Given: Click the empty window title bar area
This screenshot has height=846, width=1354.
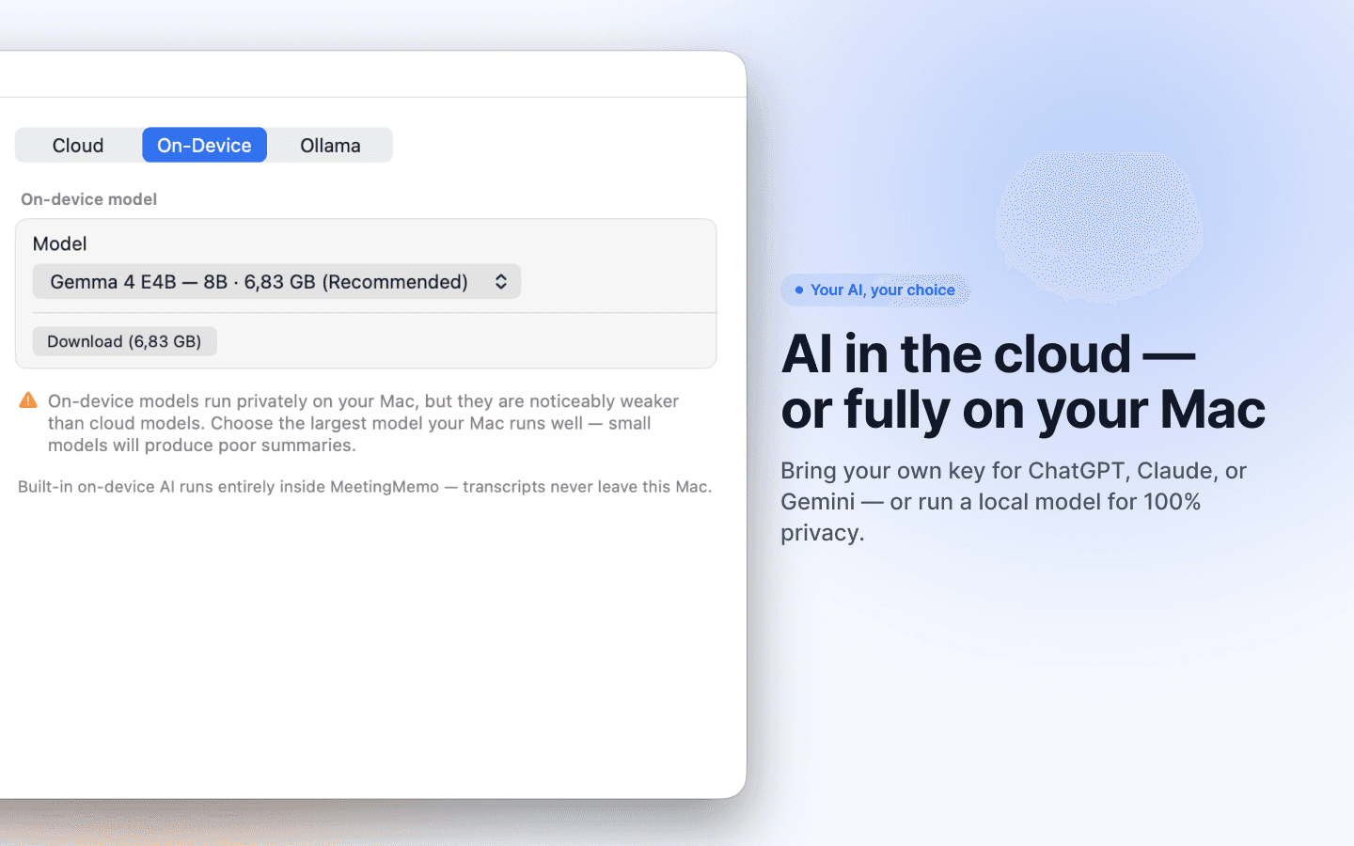Looking at the screenshot, I should [373, 74].
